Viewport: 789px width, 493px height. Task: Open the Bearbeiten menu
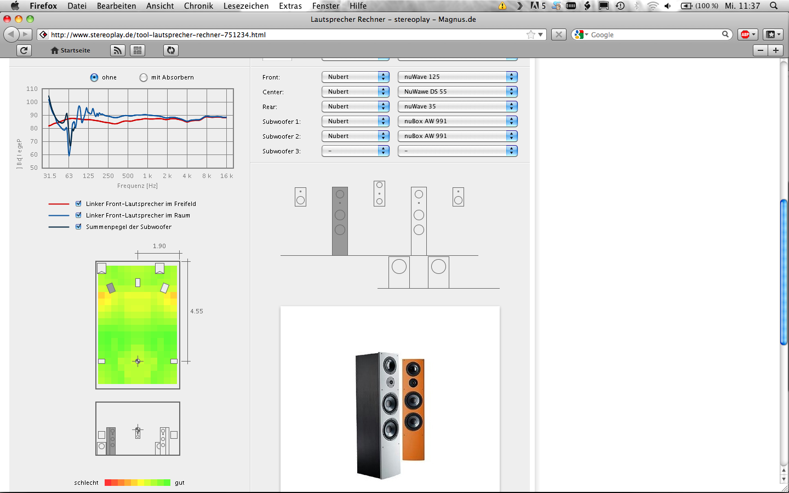[x=116, y=6]
